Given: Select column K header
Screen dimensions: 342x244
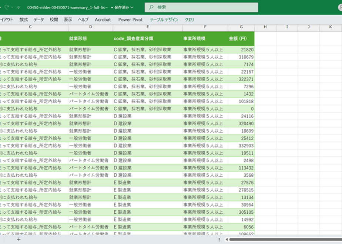Looking at the screenshot, I should click(331, 27).
